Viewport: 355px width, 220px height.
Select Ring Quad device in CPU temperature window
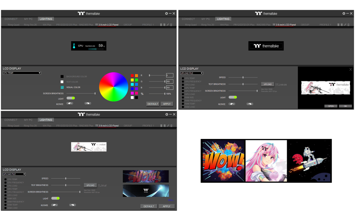13,25
